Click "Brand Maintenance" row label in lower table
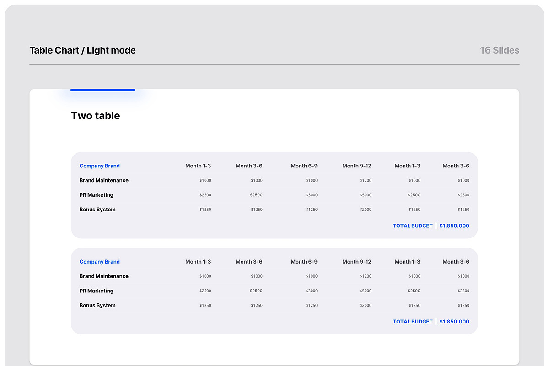Screen dimensions: 549x366 click(x=104, y=276)
